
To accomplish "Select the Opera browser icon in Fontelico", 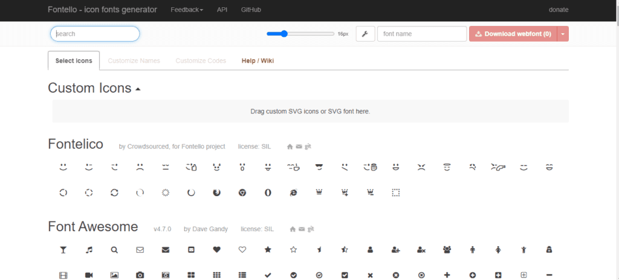I will (268, 192).
